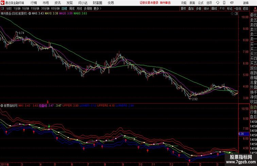This screenshot has width=257, height=166.
Task: Click the 自动 label in right panel
Action: coord(253,107)
